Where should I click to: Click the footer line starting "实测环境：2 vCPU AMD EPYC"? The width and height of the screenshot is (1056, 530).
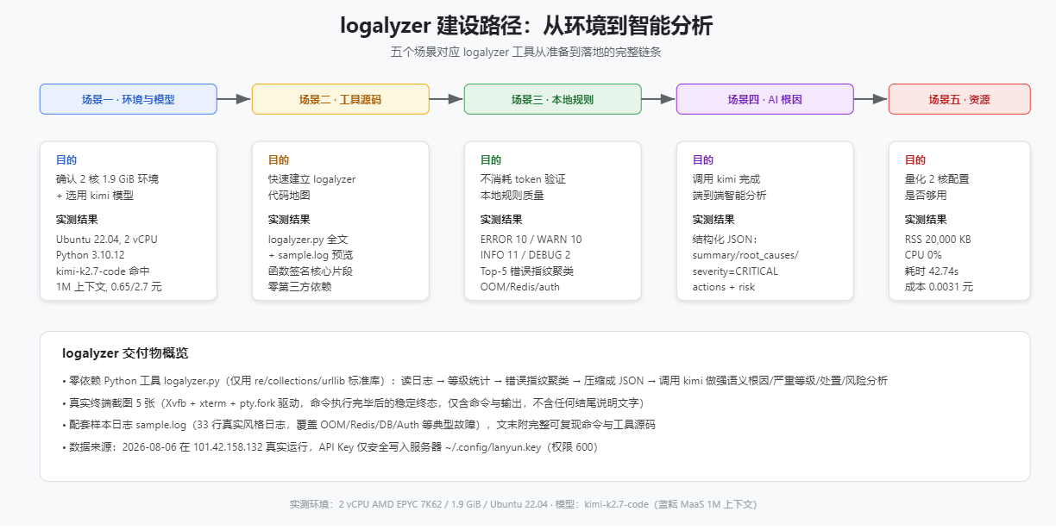(x=524, y=504)
